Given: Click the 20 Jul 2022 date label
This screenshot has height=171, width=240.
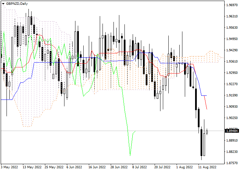Looking at the screenshot, I should click(x=162, y=167).
